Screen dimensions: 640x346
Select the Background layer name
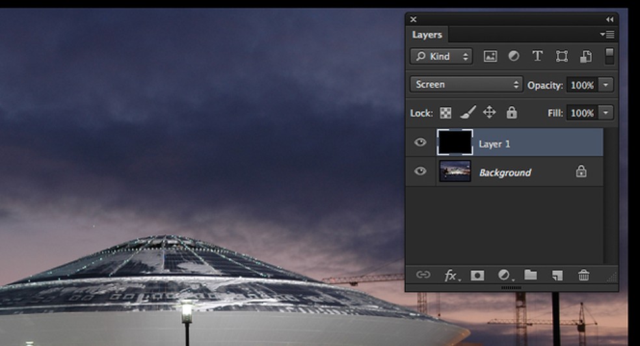click(x=505, y=172)
